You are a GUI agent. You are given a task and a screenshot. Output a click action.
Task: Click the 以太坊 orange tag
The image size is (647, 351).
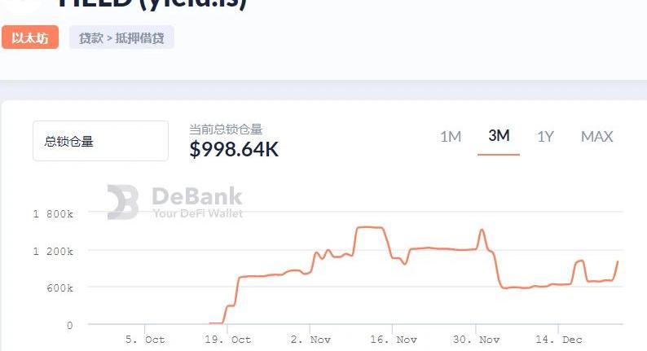(30, 37)
